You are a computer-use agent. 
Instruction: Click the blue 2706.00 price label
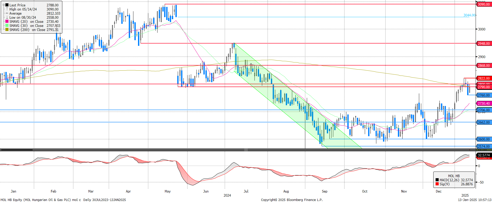484,110
